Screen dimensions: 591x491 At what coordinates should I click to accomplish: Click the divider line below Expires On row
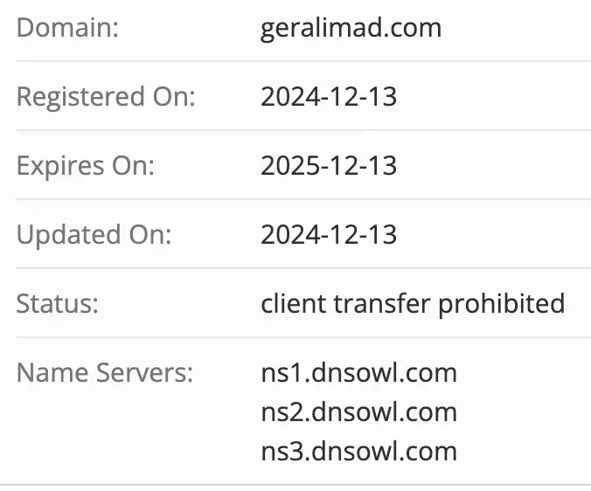pyautogui.click(x=295, y=200)
